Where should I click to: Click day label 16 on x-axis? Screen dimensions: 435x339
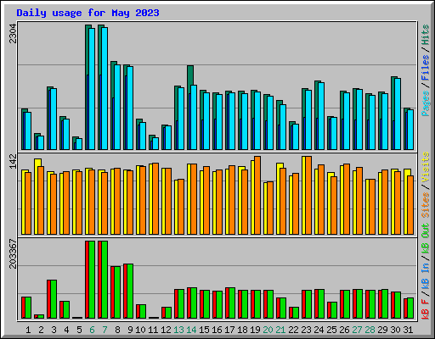217,330
